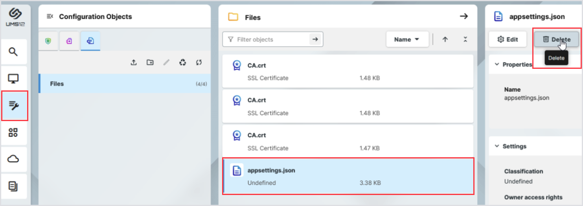Collapse the Settings section

coord(497,146)
